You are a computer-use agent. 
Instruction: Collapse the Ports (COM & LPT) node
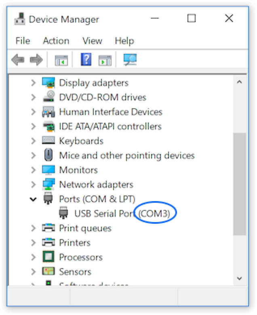pos(33,199)
